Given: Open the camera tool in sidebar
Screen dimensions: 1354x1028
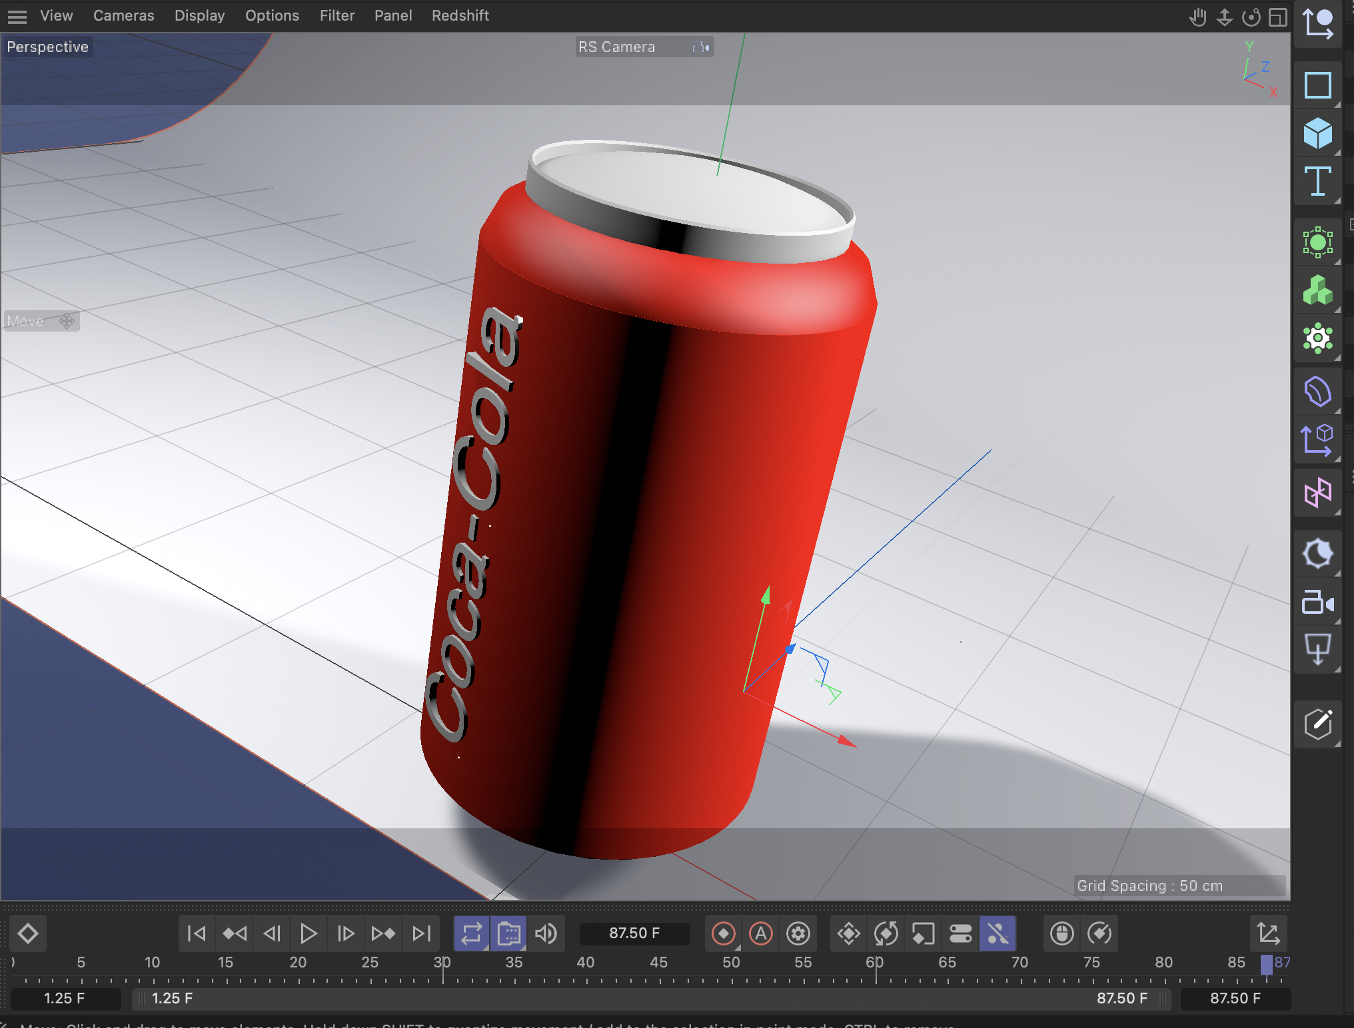Looking at the screenshot, I should 1317,603.
